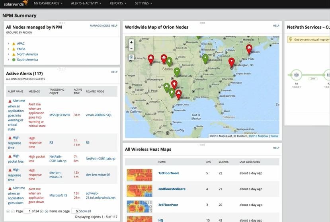Open the 3rdFloorPoor heat map thumbnail
Image resolution: width=330 pixels, height=222 pixels.
(x=139, y=206)
